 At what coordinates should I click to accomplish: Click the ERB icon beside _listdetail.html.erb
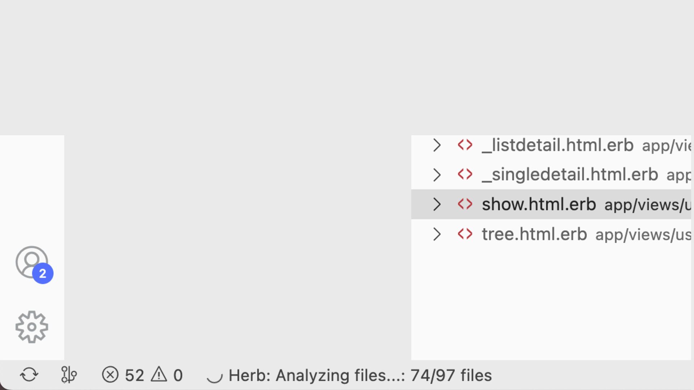pos(465,145)
